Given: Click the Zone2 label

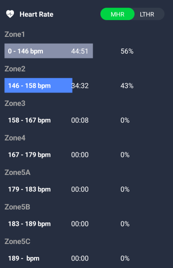Looking at the screenshot, I should [x=15, y=69].
